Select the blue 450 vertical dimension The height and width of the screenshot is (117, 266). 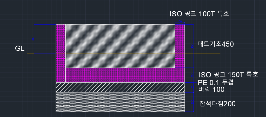click(x=192, y=46)
